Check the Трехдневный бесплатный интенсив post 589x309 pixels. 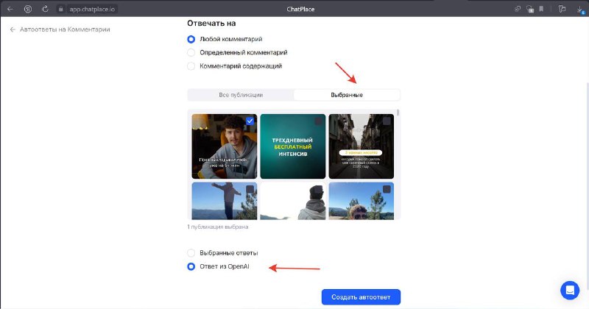[x=318, y=121]
